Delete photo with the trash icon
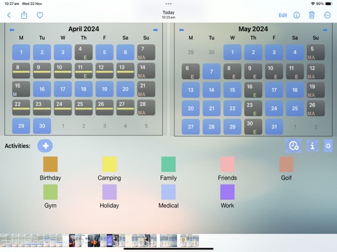The width and height of the screenshot is (337, 252). pos(311,15)
